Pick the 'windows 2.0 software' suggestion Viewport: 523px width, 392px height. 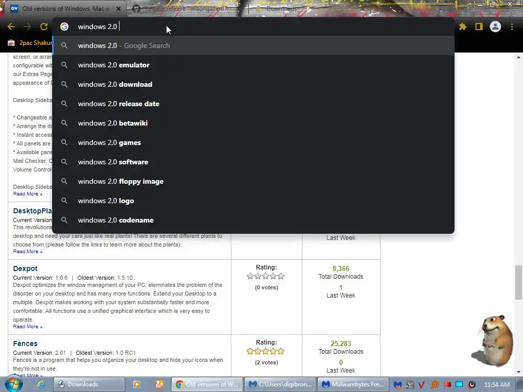(x=253, y=162)
